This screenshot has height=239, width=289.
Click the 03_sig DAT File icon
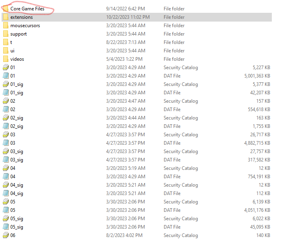(6, 160)
